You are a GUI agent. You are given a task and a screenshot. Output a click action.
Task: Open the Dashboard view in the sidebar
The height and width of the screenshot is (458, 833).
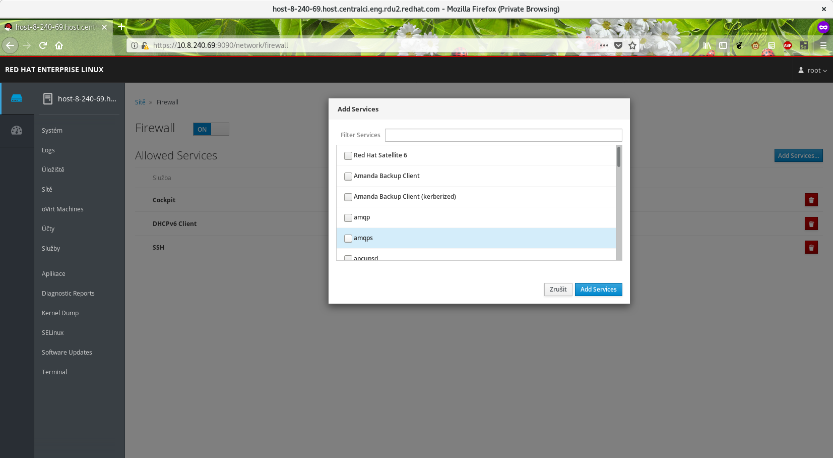click(17, 130)
